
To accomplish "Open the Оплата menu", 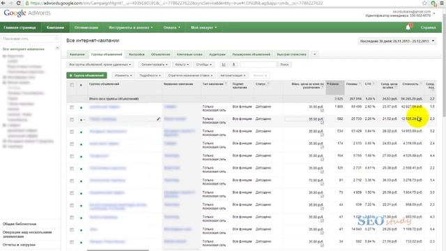I will (x=171, y=28).
